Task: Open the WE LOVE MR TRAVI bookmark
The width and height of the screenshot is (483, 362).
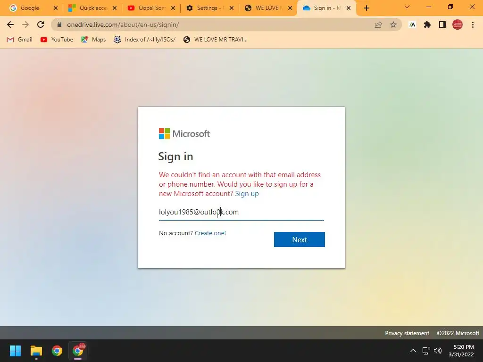Action: click(x=215, y=40)
